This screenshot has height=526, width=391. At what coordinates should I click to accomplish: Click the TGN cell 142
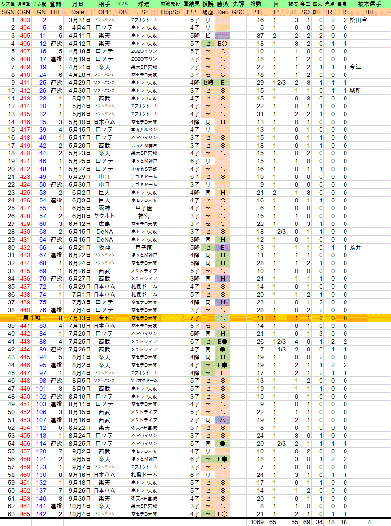pos(40,514)
